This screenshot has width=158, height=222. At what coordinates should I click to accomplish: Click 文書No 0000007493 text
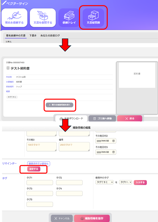[x=15, y=63]
